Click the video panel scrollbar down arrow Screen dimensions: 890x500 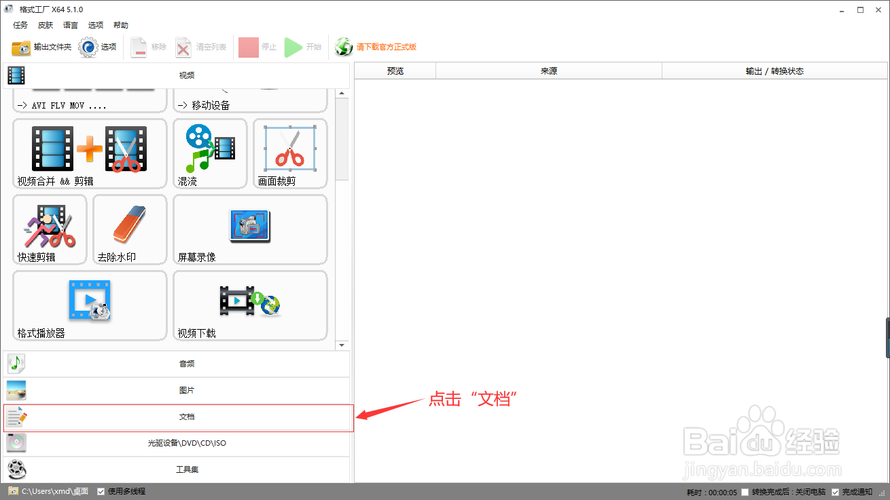point(342,345)
